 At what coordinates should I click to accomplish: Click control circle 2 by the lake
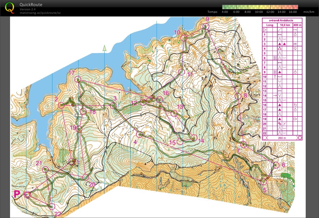(x=61, y=105)
